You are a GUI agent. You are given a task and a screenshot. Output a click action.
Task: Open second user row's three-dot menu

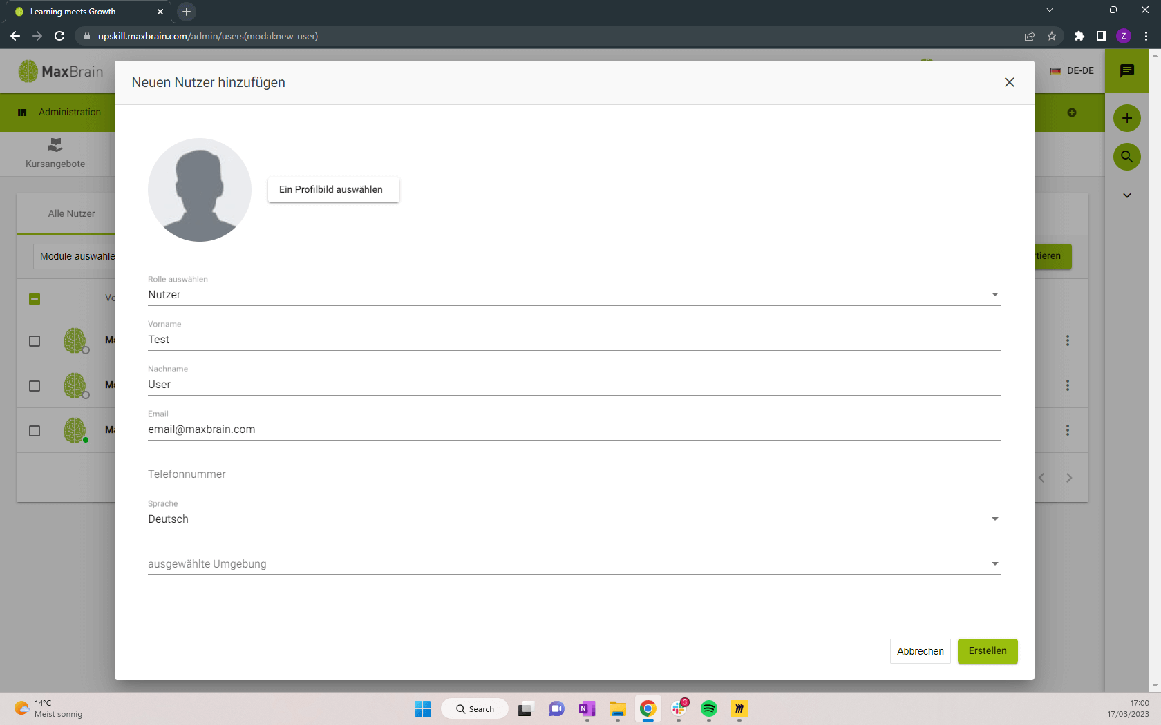pos(1068,385)
